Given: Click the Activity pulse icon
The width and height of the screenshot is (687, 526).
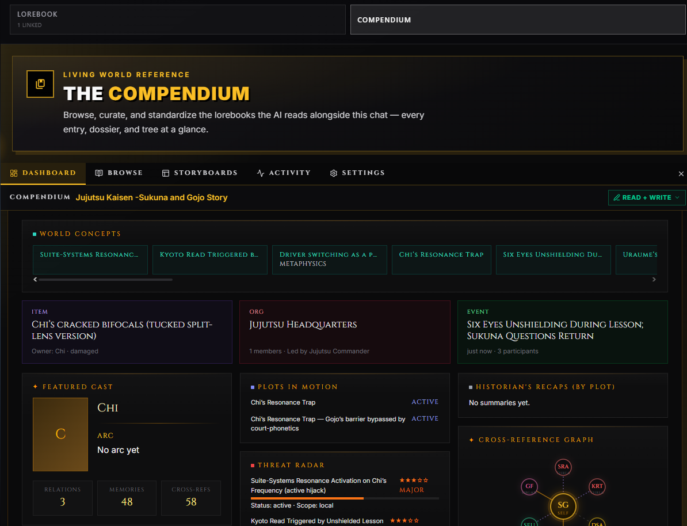Looking at the screenshot, I should pyautogui.click(x=261, y=173).
